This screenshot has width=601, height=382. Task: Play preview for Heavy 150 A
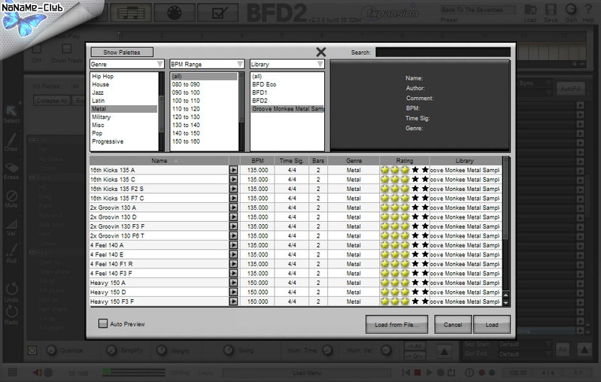point(233,283)
